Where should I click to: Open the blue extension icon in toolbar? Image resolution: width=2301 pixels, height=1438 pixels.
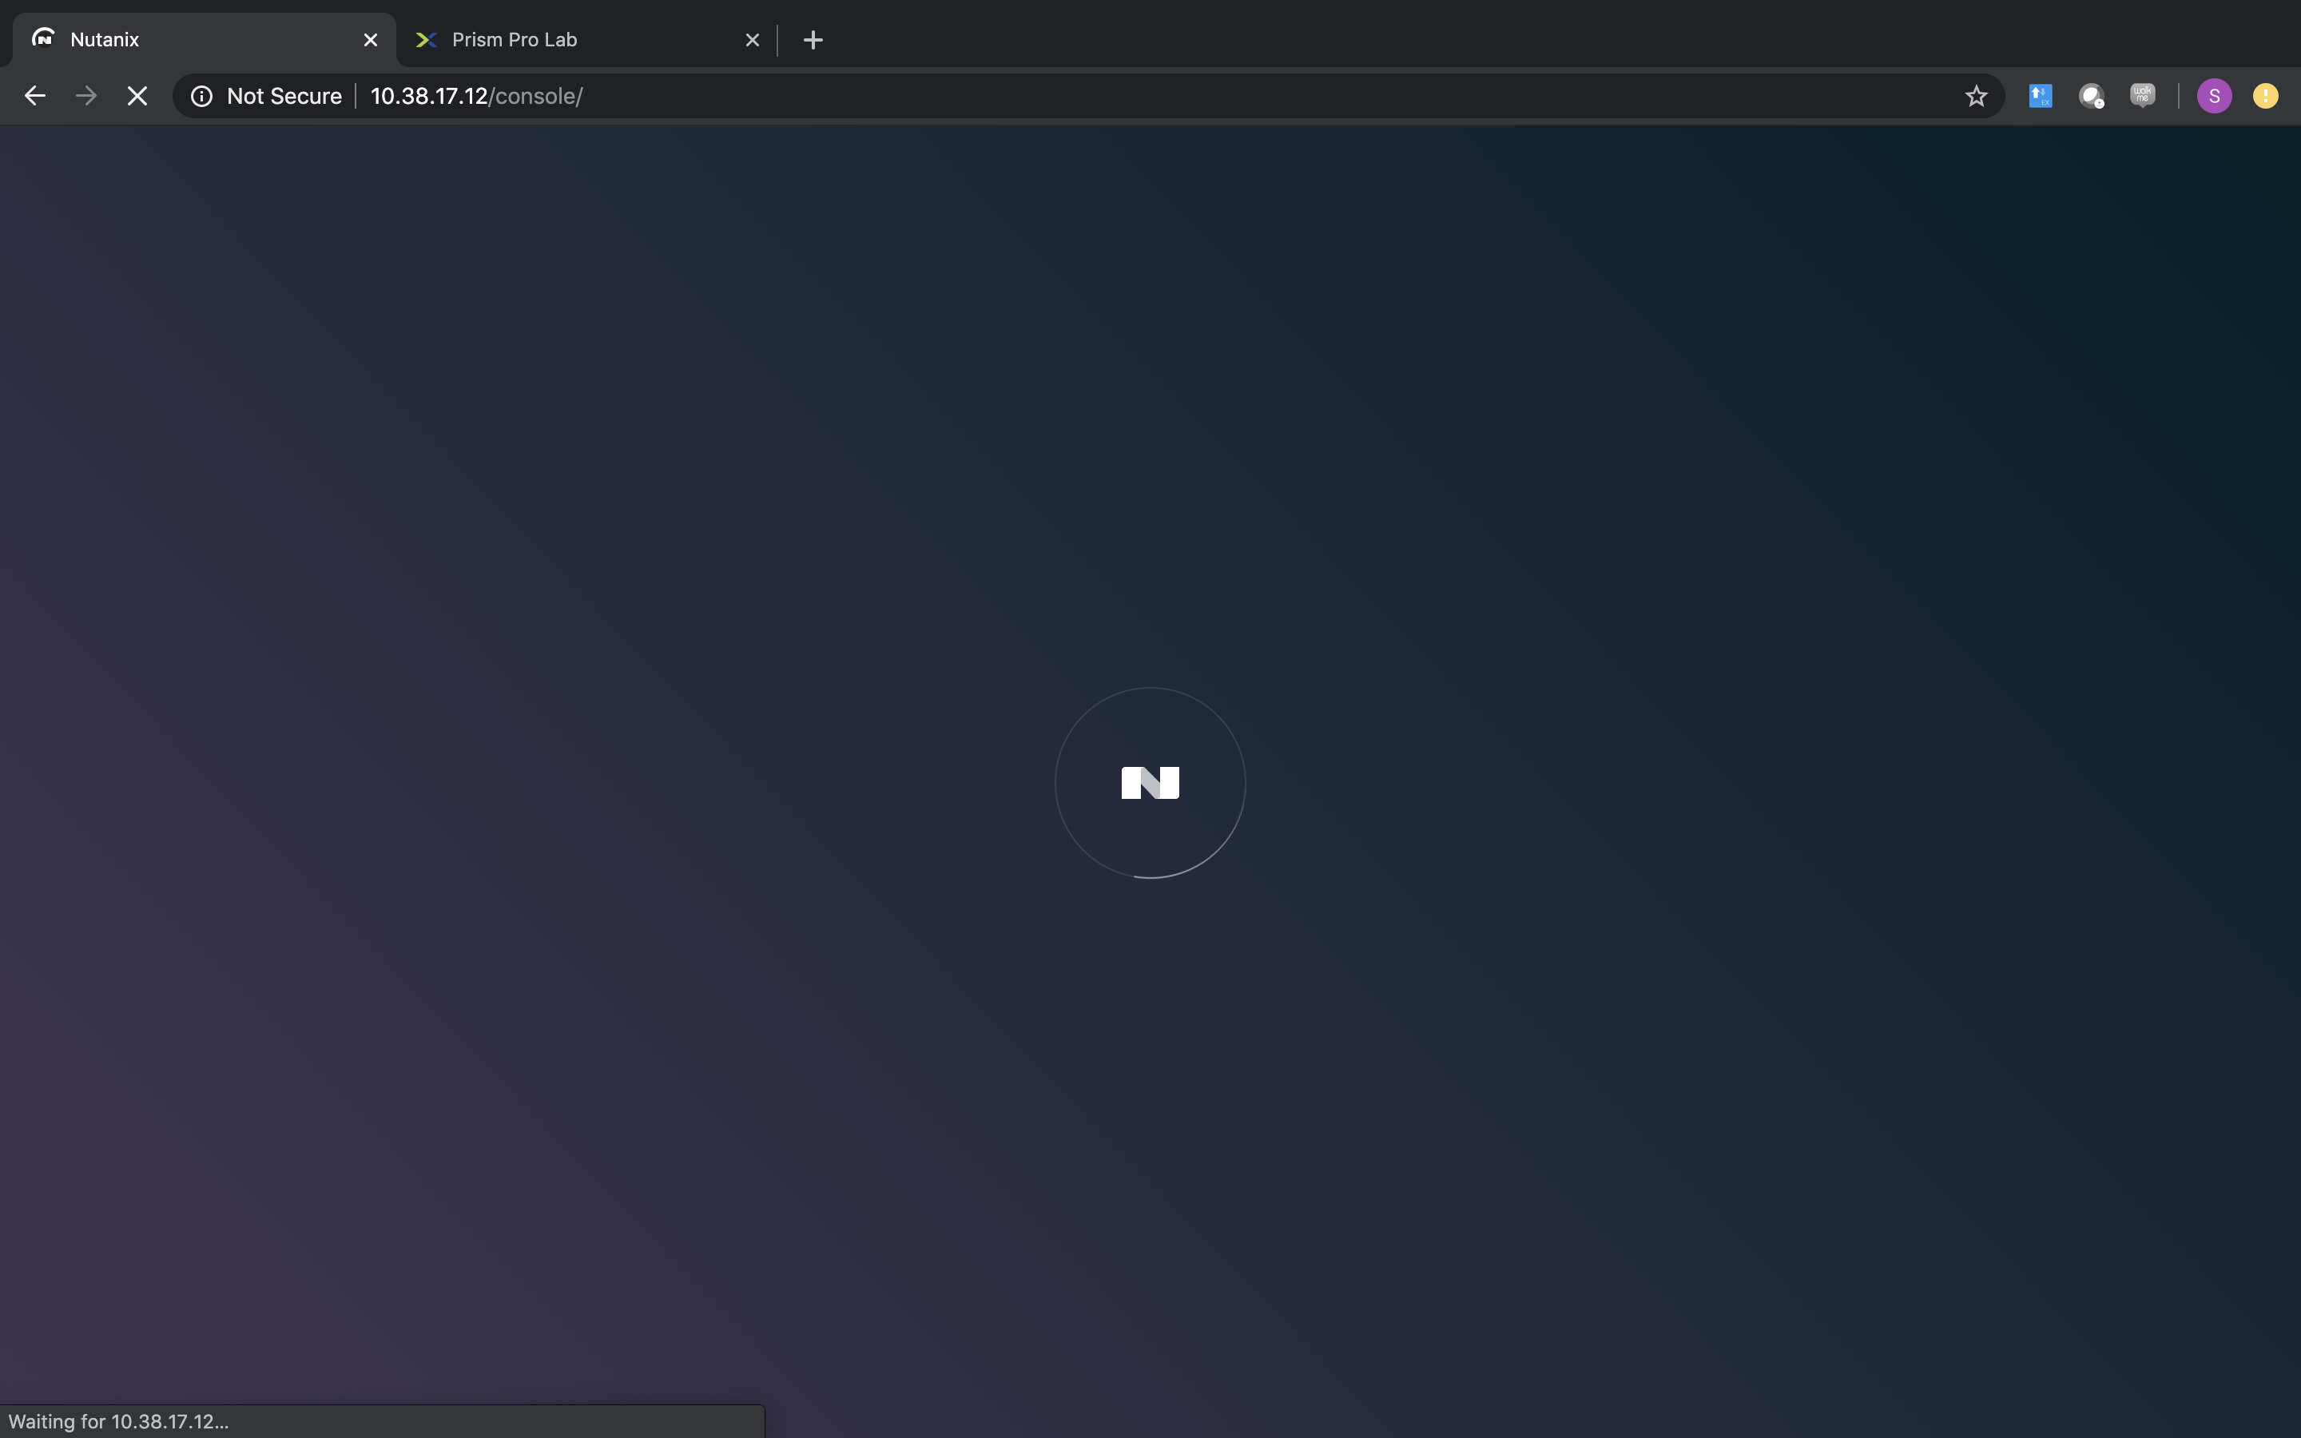tap(2041, 96)
